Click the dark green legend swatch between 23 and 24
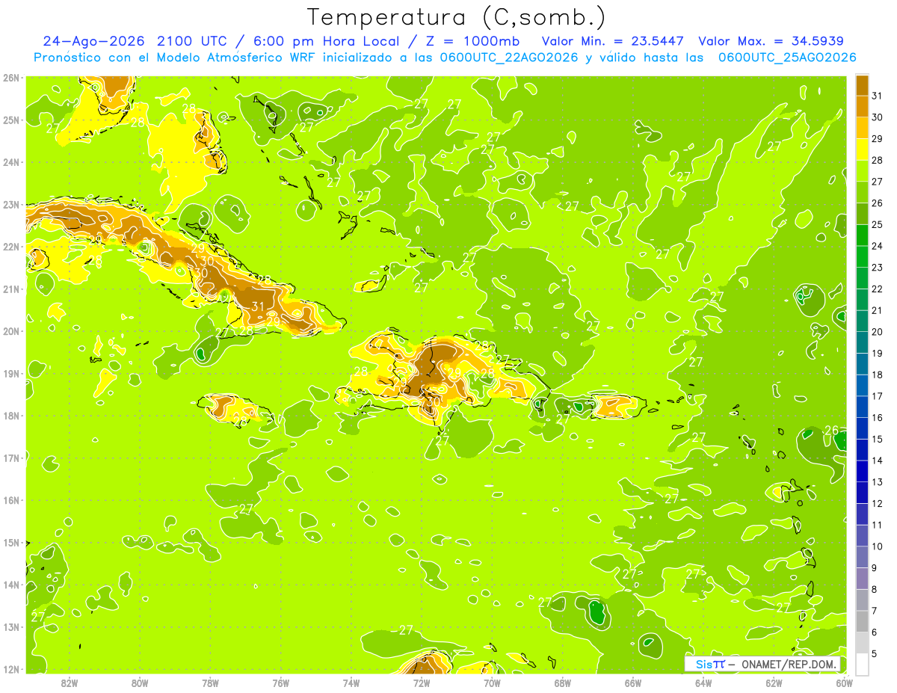Screen dimensions: 897x693 [863, 256]
